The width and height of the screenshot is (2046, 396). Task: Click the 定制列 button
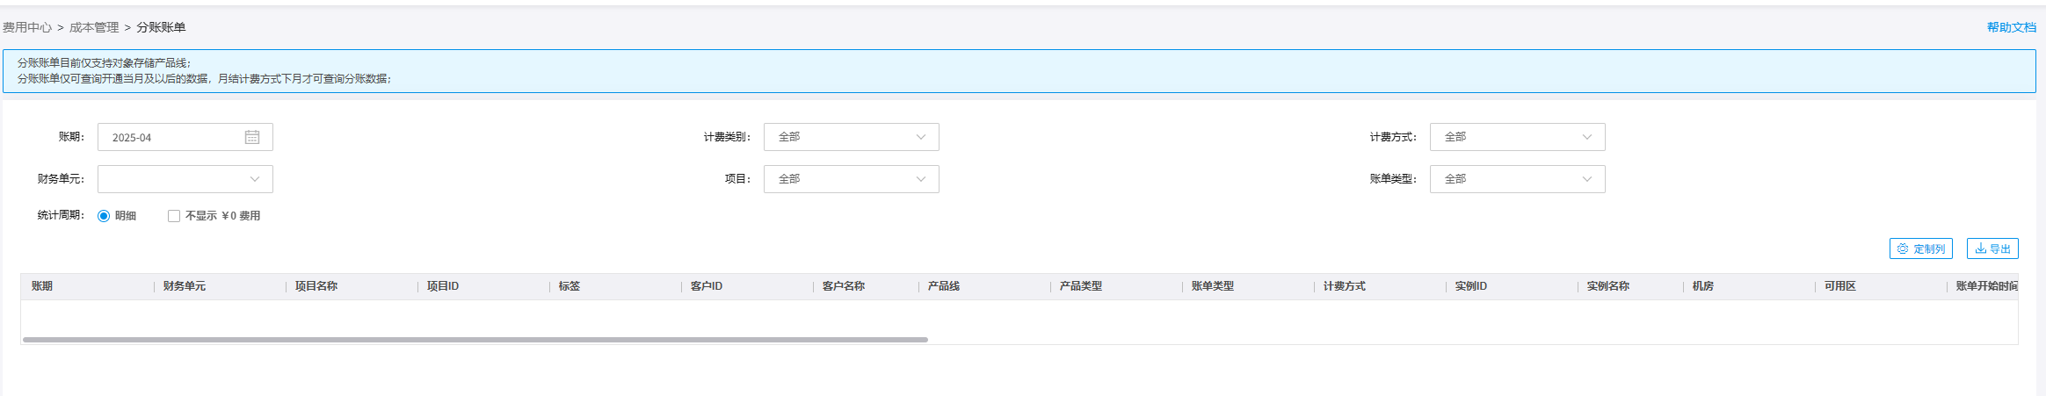1920,249
